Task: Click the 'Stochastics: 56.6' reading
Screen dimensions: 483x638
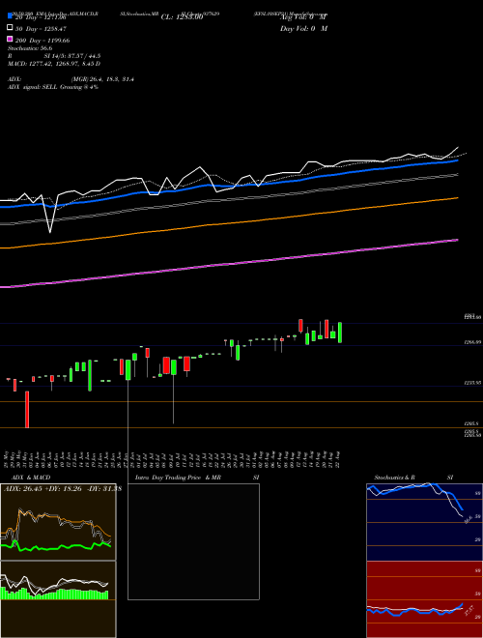Action: click(x=30, y=48)
